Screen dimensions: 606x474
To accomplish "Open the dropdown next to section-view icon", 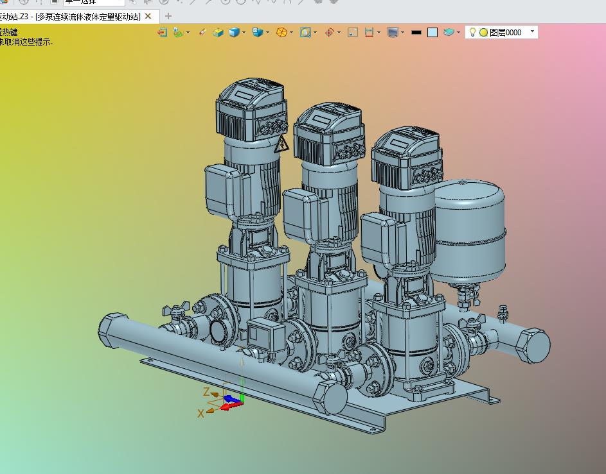I will (316, 33).
